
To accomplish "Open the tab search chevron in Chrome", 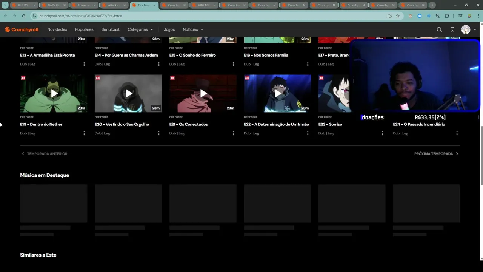I will (x=5, y=5).
